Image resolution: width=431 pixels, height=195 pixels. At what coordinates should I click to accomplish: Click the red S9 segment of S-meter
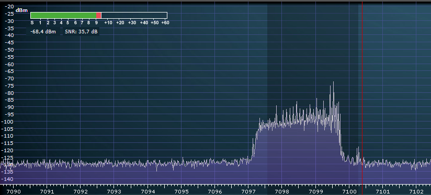point(99,15)
